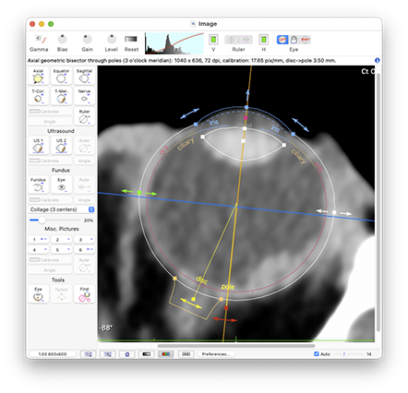Click the Preferences... button
The image size is (408, 393).
click(x=216, y=354)
